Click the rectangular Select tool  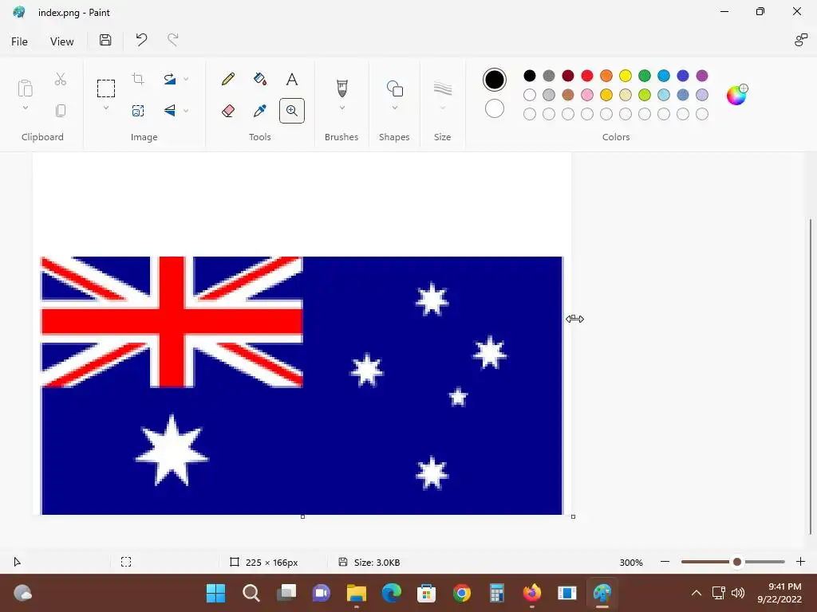click(x=106, y=88)
